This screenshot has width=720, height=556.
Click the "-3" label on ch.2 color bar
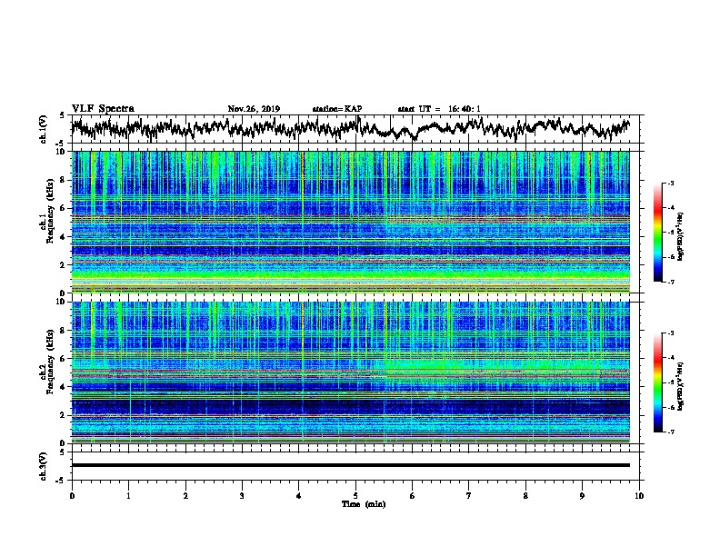coord(670,333)
